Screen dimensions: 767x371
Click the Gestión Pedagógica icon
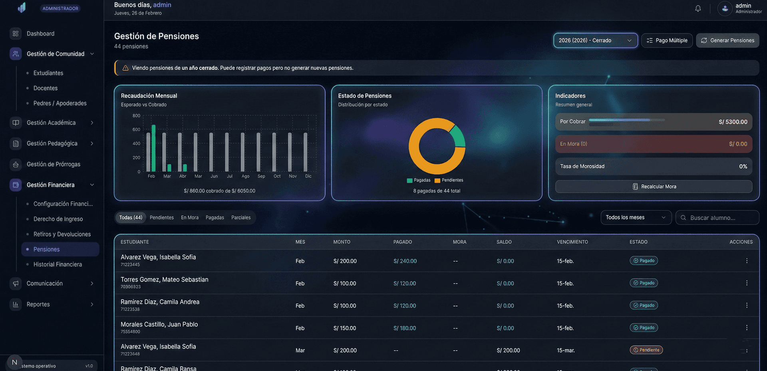[16, 144]
